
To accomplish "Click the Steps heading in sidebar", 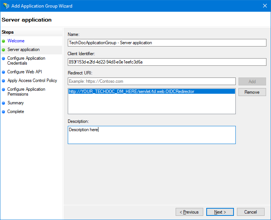I will click(8, 32).
